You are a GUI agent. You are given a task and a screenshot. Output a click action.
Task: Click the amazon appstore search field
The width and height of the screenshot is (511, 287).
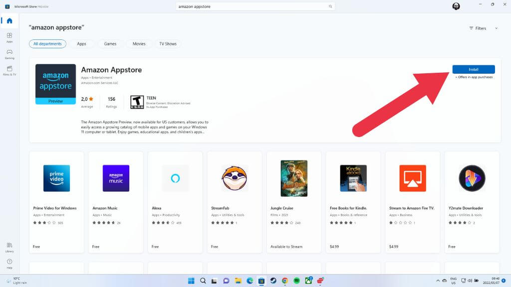coord(255,6)
